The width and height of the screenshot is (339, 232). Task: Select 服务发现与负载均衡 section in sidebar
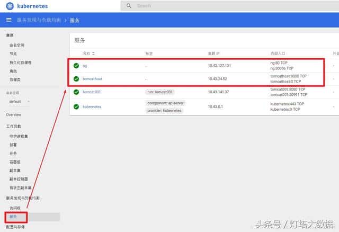pyautogui.click(x=23, y=198)
